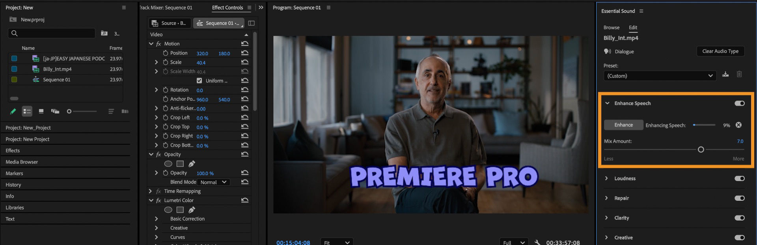This screenshot has width=757, height=245.
Task: Toggle the Clarity switch
Action: (x=739, y=218)
